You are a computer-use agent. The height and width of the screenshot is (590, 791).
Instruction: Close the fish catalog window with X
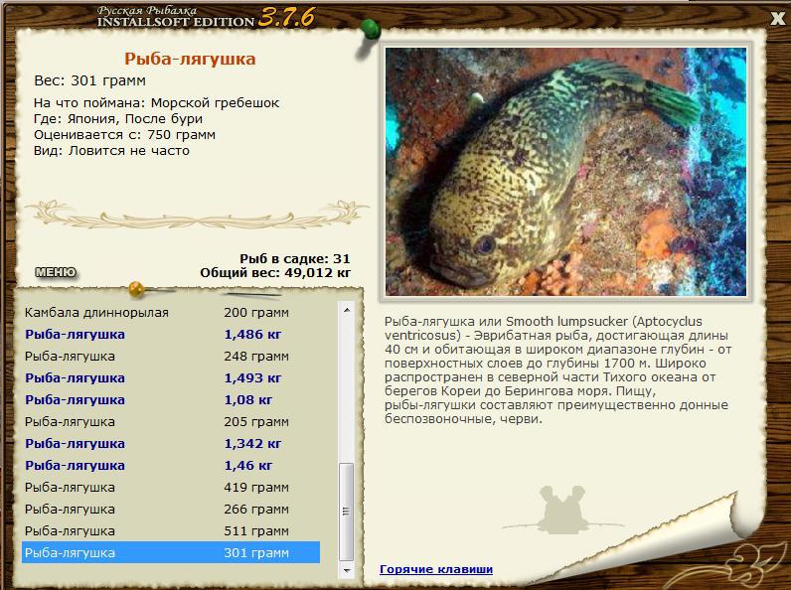(777, 19)
